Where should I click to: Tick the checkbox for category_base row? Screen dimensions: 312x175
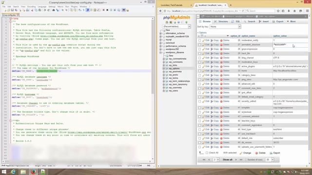pos(199,75)
